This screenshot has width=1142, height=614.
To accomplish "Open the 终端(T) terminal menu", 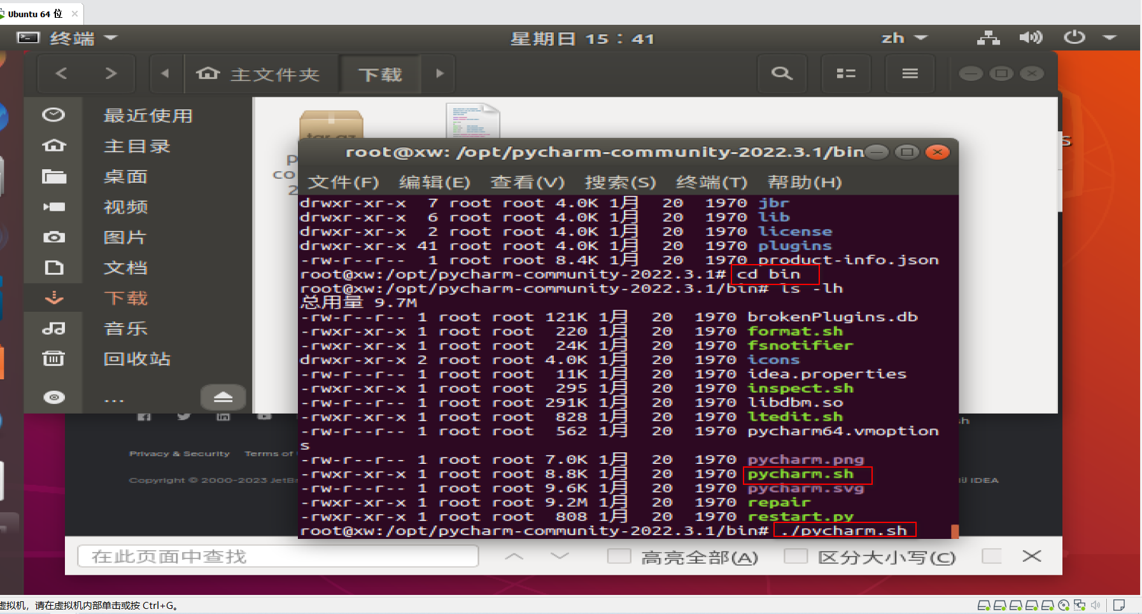I will [712, 183].
